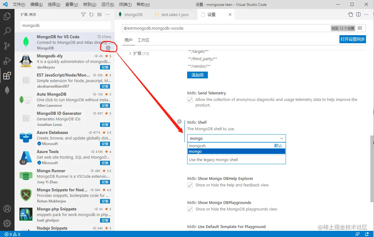Open the Extensions view icon

tap(7, 76)
